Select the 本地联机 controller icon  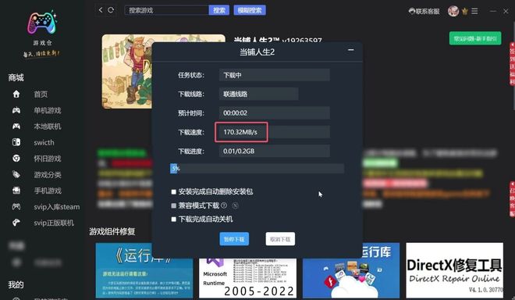16,126
